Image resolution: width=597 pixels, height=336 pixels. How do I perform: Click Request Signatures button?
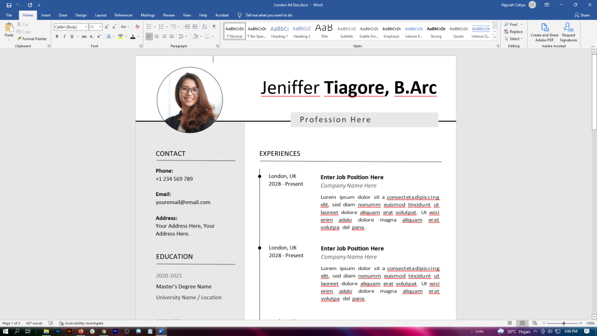coord(568,30)
